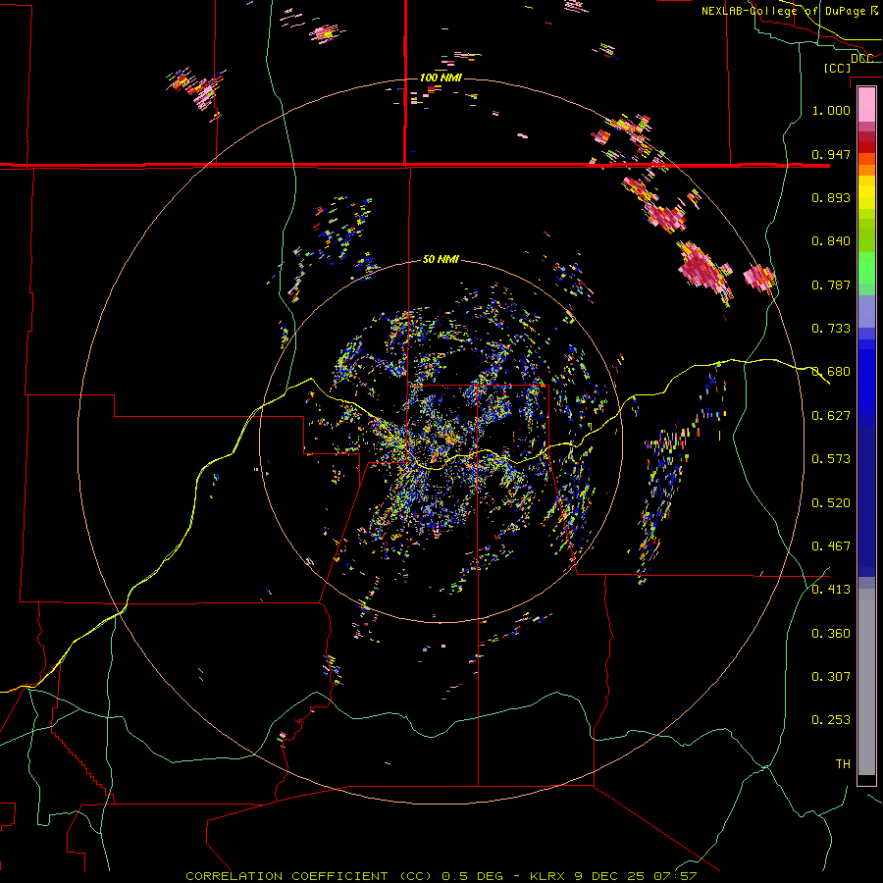The width and height of the screenshot is (883, 883).
Task: Select the 0.360 scale value
Action: (x=831, y=634)
